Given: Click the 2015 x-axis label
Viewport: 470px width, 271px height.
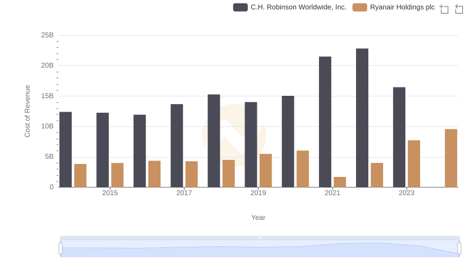Looking at the screenshot, I should 110,193.
